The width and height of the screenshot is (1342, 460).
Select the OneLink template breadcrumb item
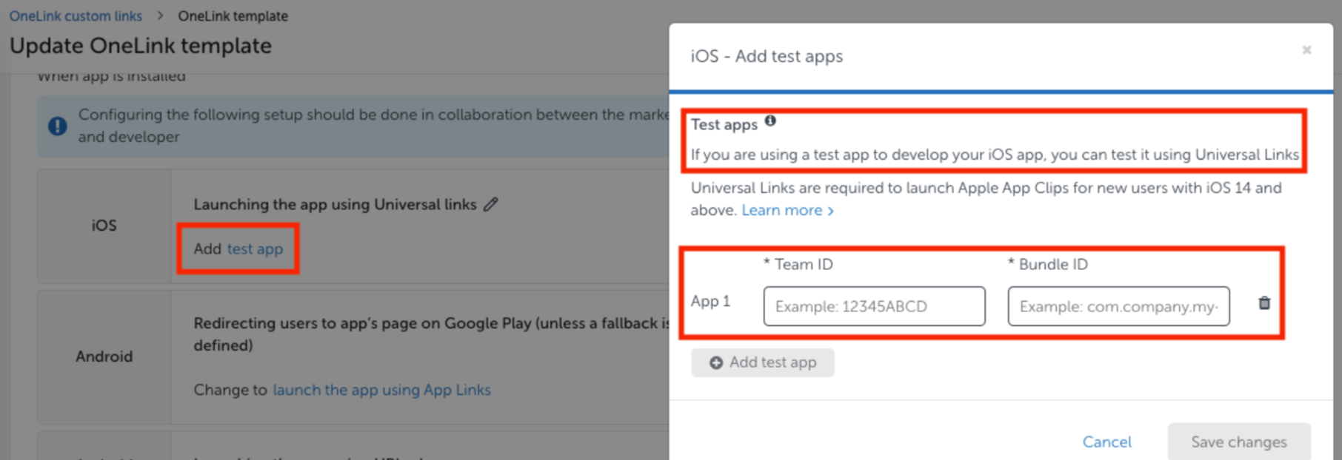[233, 16]
